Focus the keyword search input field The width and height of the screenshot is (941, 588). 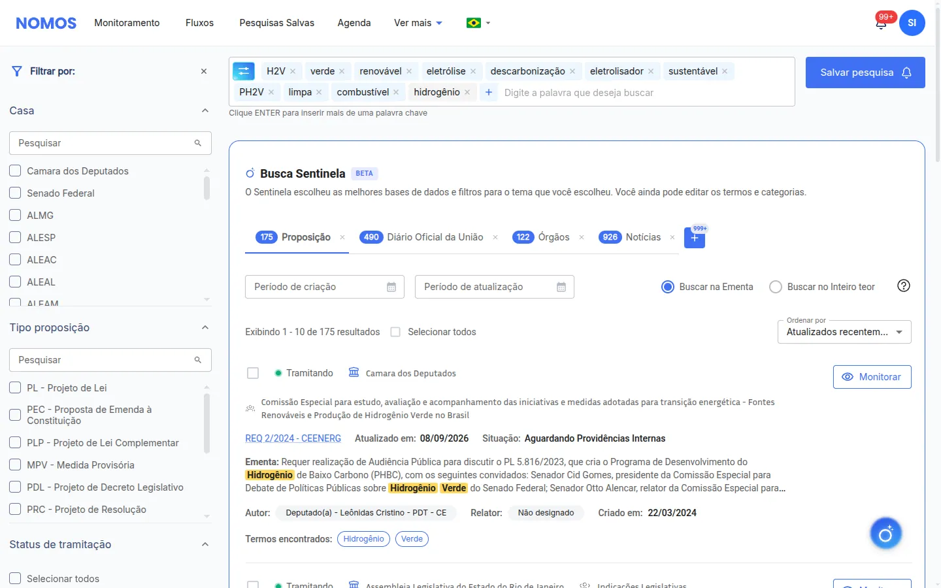646,93
